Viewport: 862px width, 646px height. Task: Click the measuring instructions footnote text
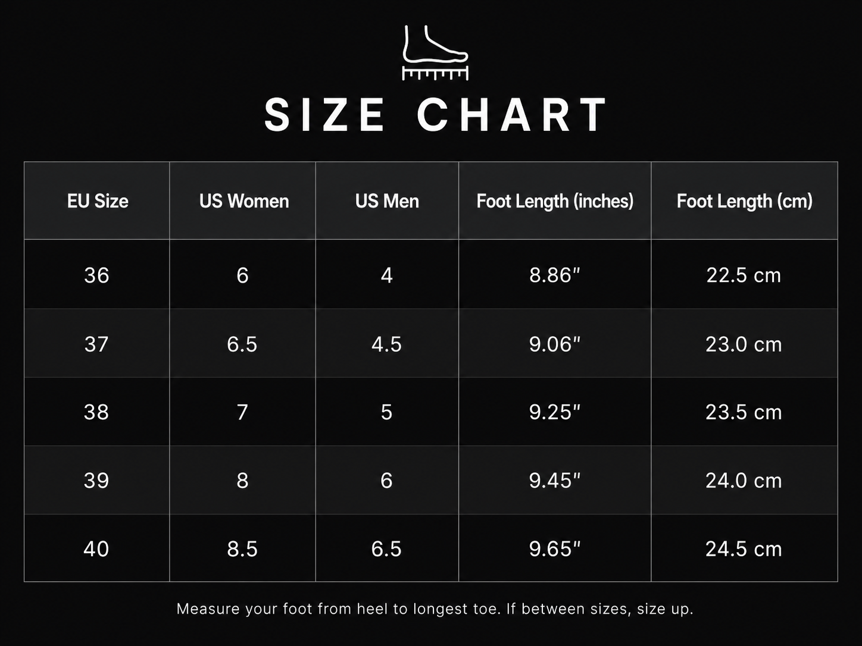click(435, 609)
